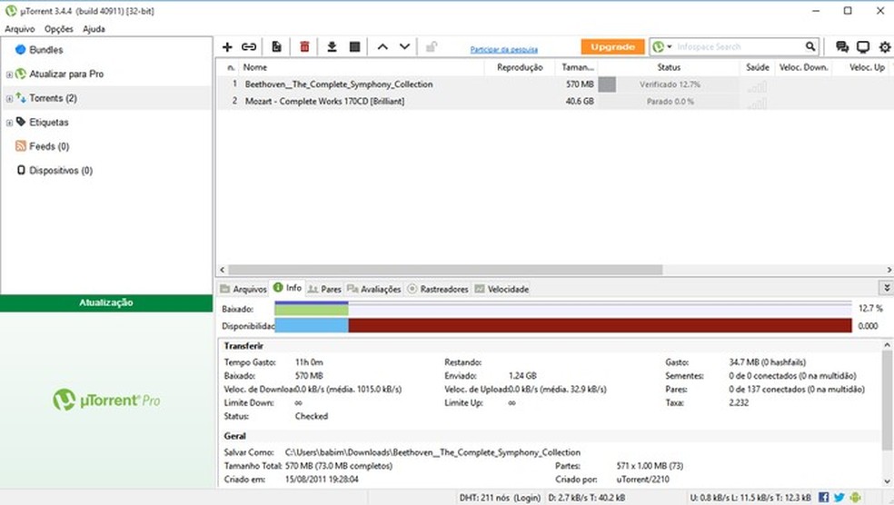Click the green Atualização header
The image size is (894, 505).
[106, 302]
